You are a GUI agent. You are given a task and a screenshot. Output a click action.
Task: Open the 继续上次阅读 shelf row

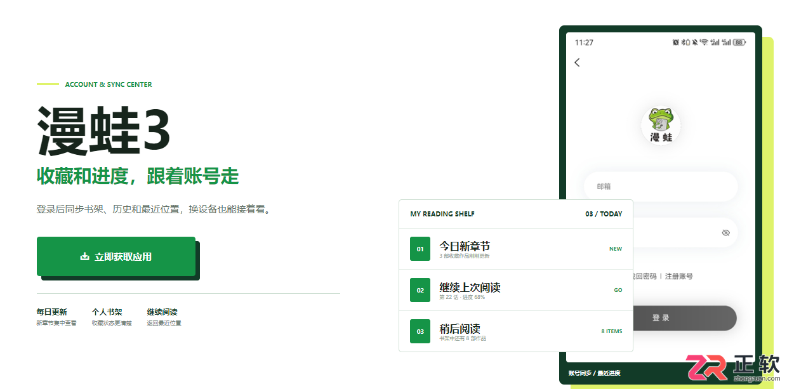coord(516,290)
